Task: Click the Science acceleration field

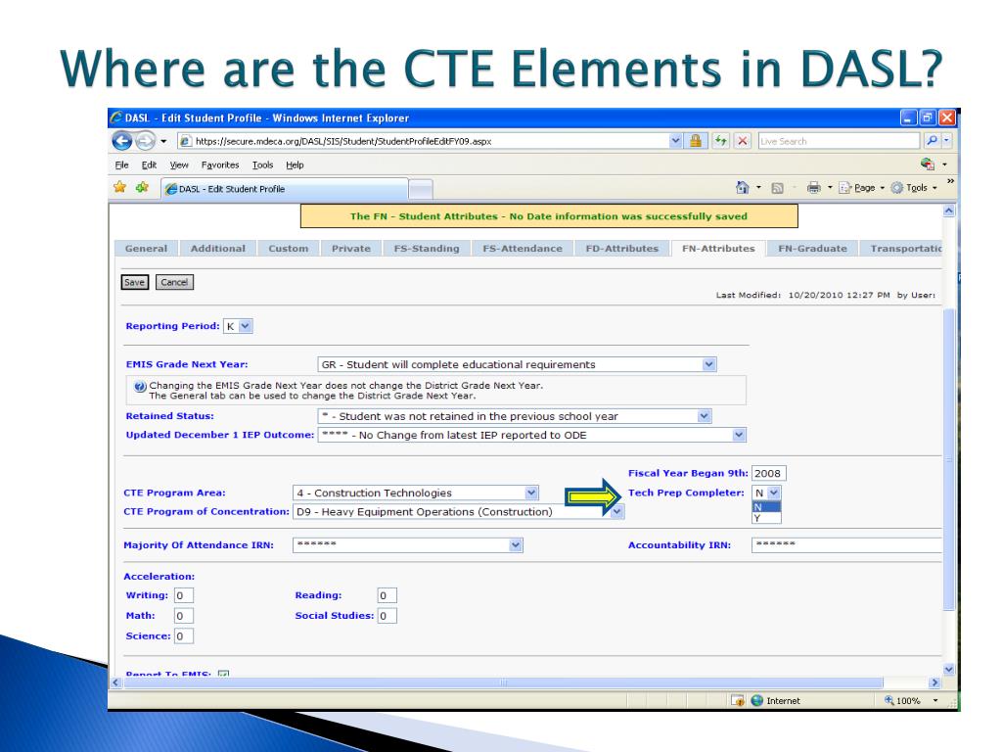Action: (x=183, y=636)
